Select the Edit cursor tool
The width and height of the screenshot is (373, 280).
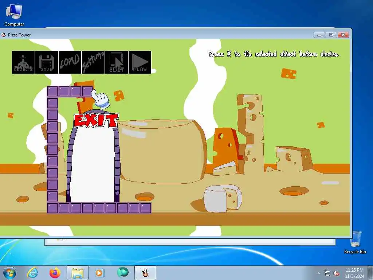pyautogui.click(x=117, y=62)
